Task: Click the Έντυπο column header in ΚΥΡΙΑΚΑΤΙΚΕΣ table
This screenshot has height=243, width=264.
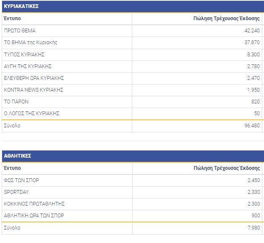Action: [12, 18]
